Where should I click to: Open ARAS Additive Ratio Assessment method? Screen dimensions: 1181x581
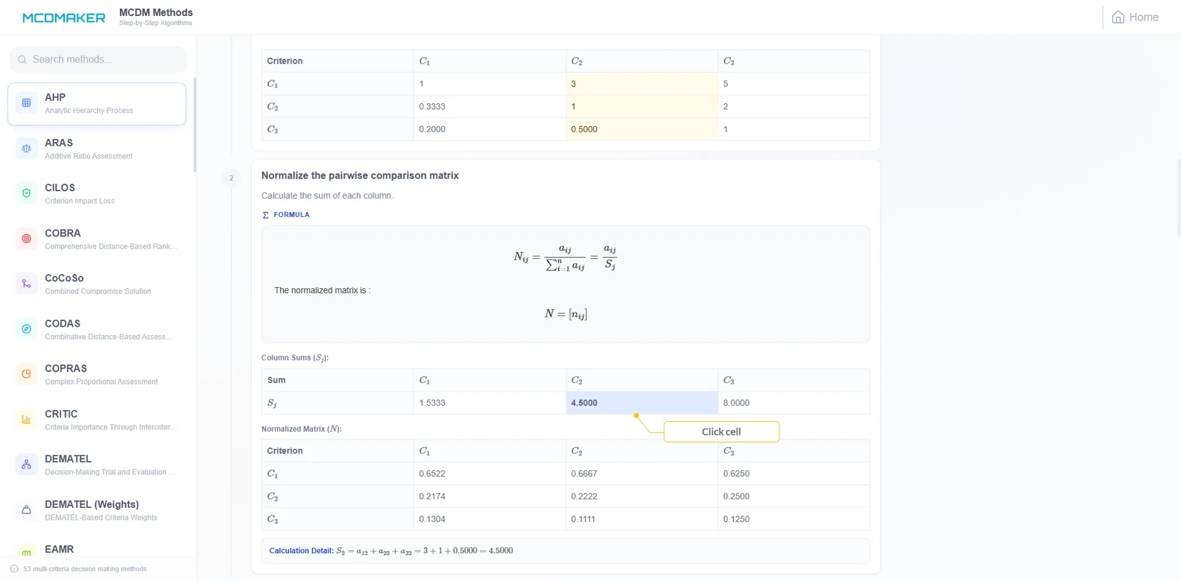(97, 149)
